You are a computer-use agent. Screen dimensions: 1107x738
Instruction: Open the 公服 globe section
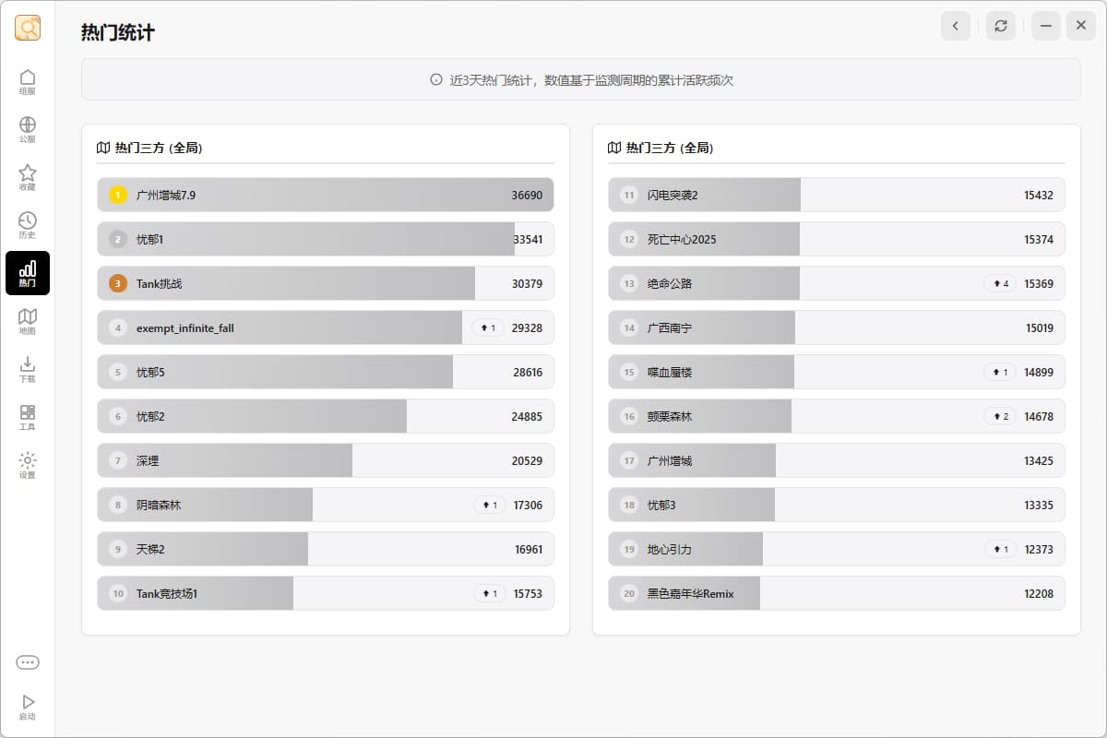pos(28,129)
